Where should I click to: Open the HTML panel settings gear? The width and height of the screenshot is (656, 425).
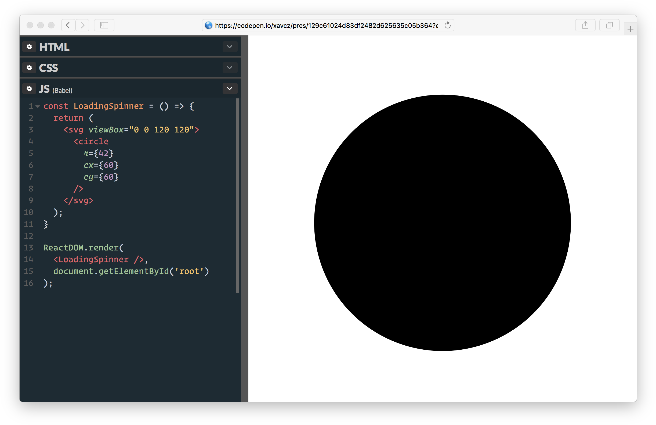29,47
